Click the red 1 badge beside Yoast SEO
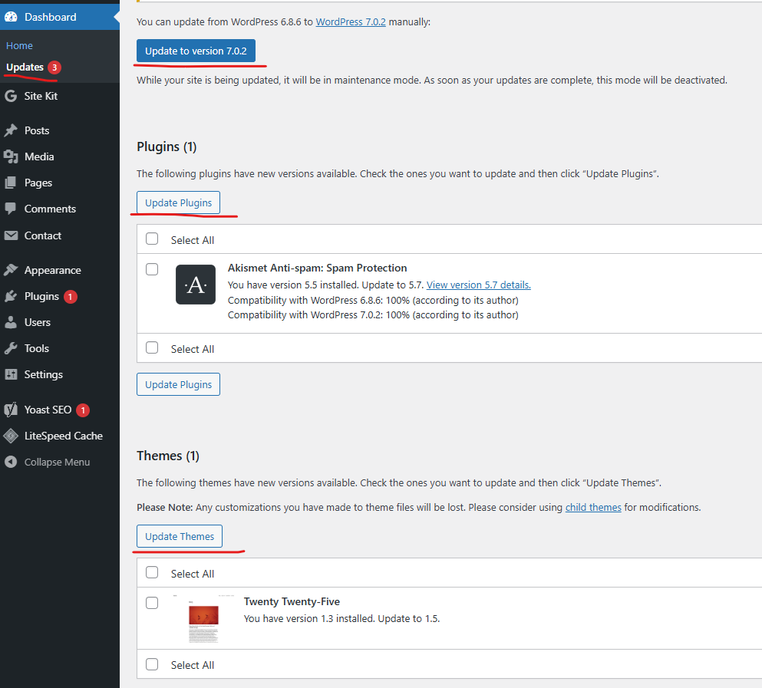 (x=83, y=410)
